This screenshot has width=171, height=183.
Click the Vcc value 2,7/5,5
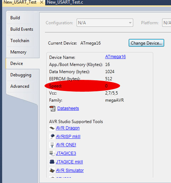(112, 93)
